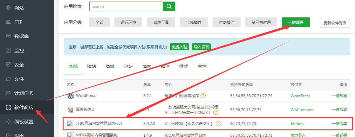Switch to the 框架 tab

point(184,66)
